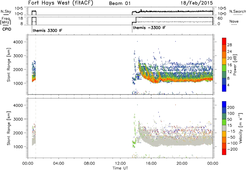Click the 'CPID' row label
This screenshot has width=246, height=170.
pos(7,29)
